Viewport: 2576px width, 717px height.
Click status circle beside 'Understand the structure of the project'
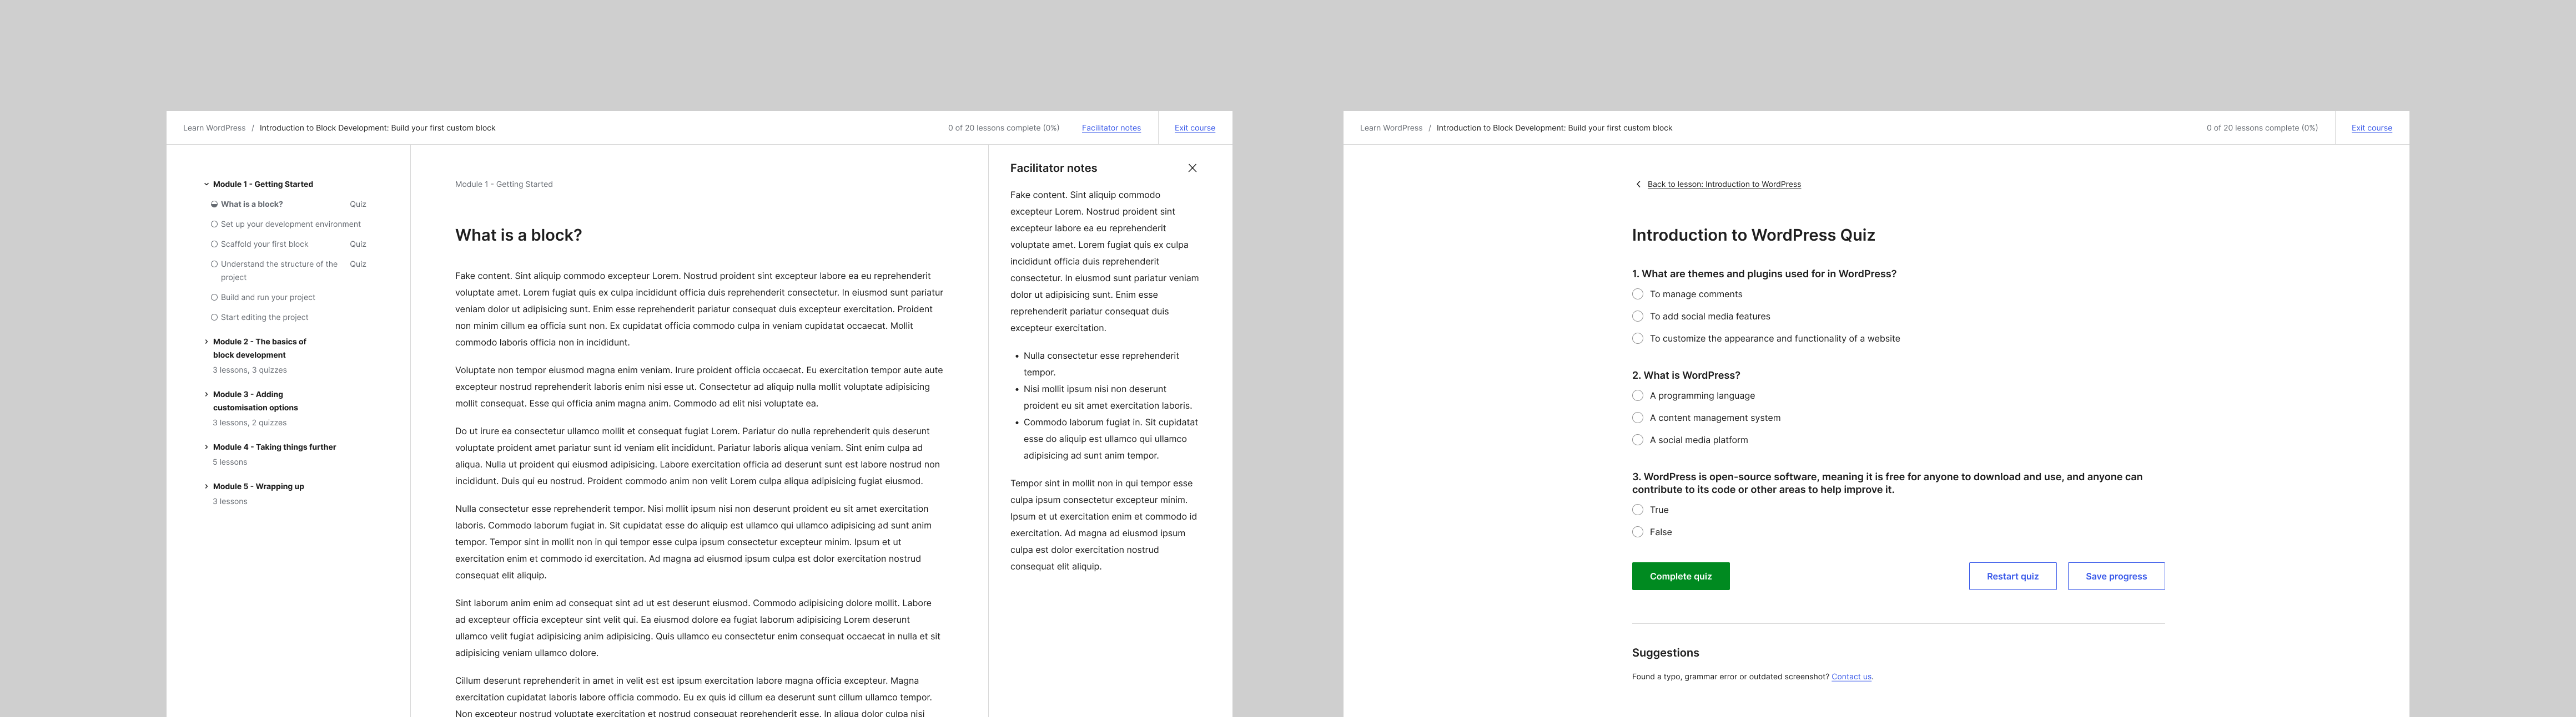[x=214, y=265]
